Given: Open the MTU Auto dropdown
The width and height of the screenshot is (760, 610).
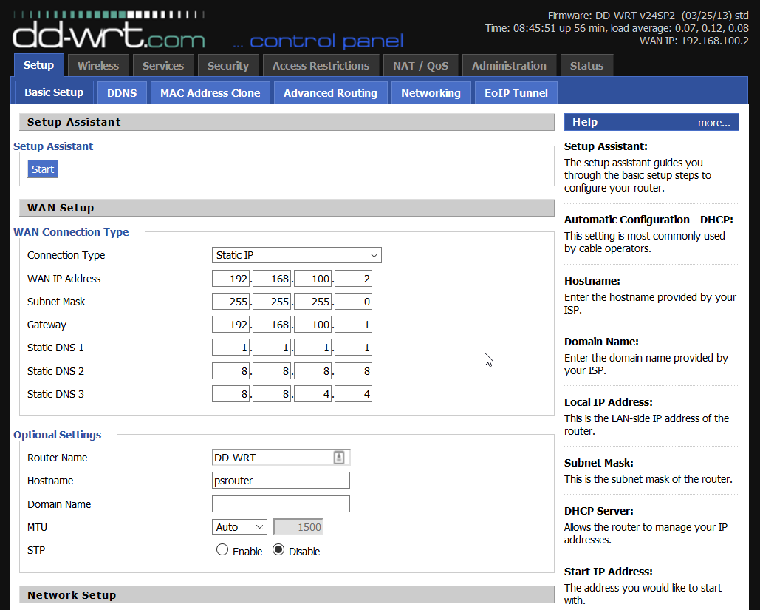Looking at the screenshot, I should [x=239, y=527].
